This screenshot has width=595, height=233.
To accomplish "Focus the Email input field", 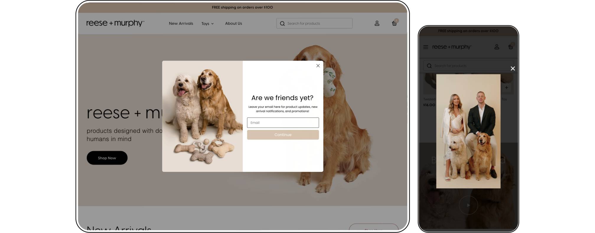I will pyautogui.click(x=283, y=123).
